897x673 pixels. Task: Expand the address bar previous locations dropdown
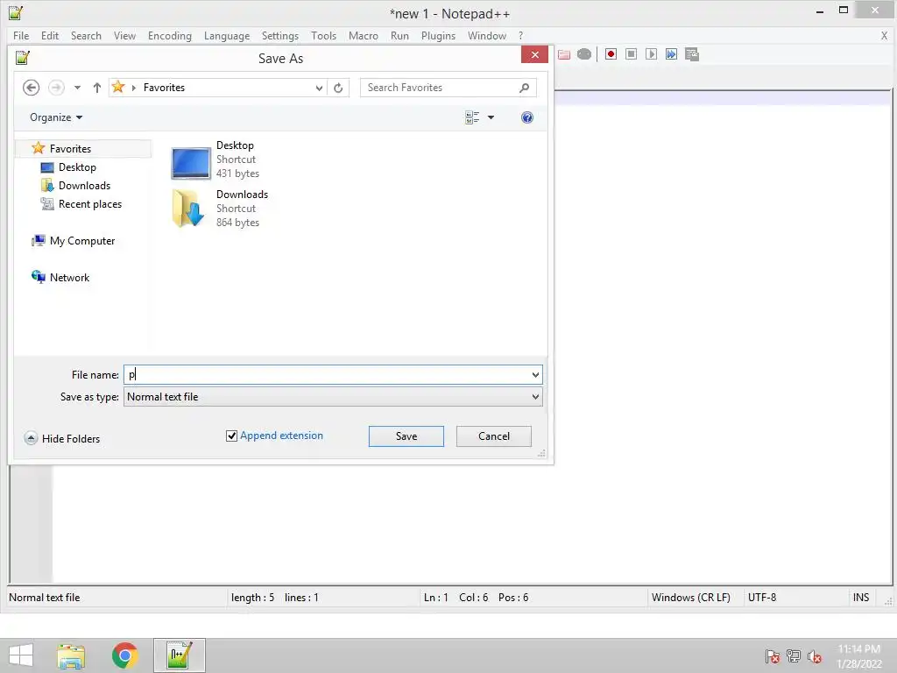(319, 88)
